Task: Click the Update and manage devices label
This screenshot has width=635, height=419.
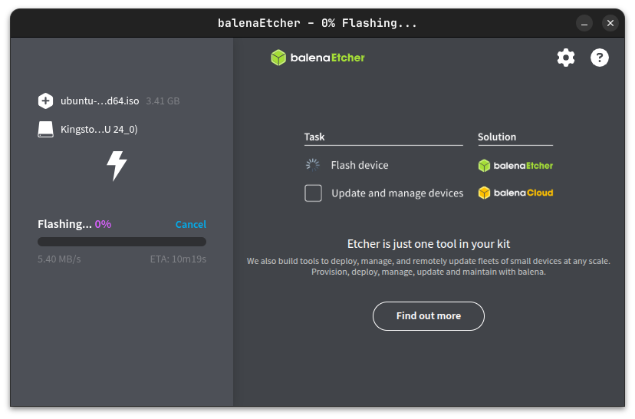Action: click(x=397, y=193)
